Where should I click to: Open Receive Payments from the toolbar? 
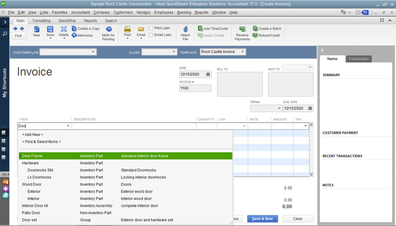point(242,30)
